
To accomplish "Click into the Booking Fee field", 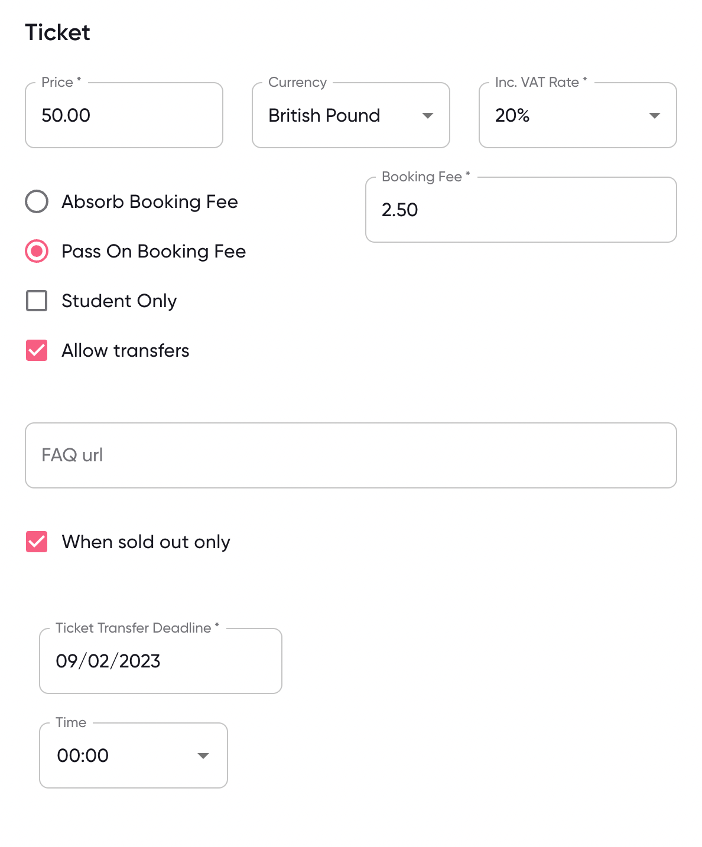I will pos(520,210).
